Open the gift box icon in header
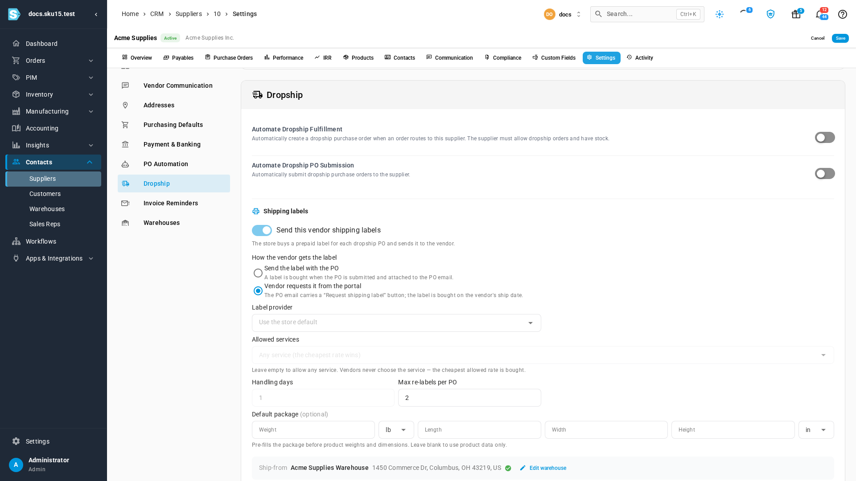This screenshot has width=856, height=481. tap(796, 14)
